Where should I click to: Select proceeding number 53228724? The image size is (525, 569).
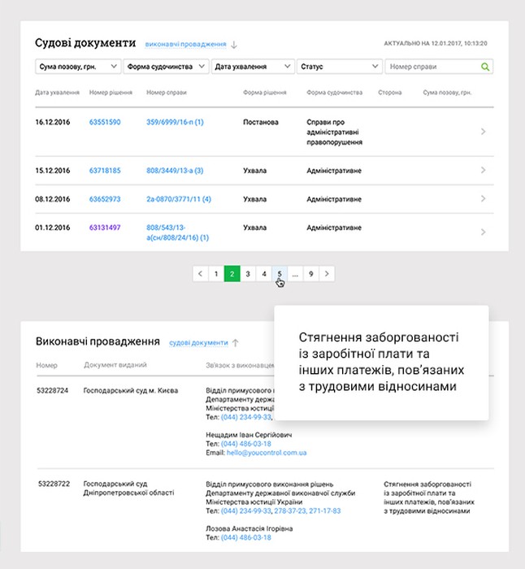(53, 390)
